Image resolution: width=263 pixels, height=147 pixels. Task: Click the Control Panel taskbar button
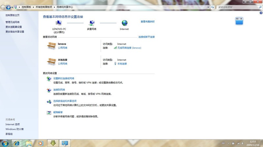(x=65, y=143)
